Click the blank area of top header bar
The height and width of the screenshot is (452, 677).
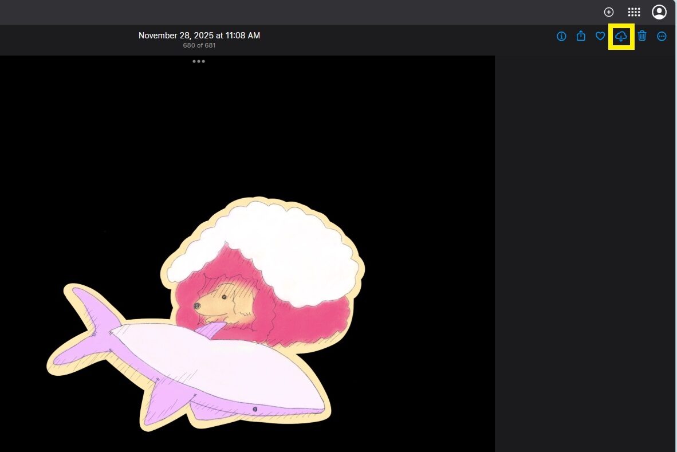tap(344, 12)
